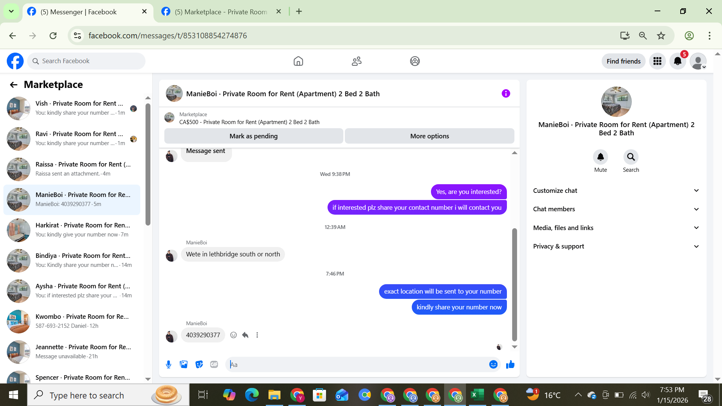Open the GIF picker

tap(214, 364)
